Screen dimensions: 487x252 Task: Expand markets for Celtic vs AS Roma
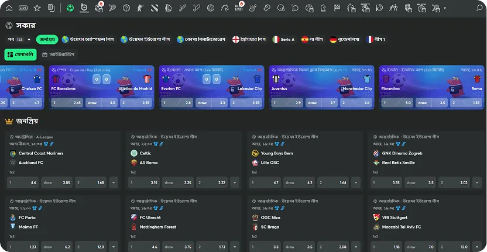pyautogui.click(x=235, y=183)
